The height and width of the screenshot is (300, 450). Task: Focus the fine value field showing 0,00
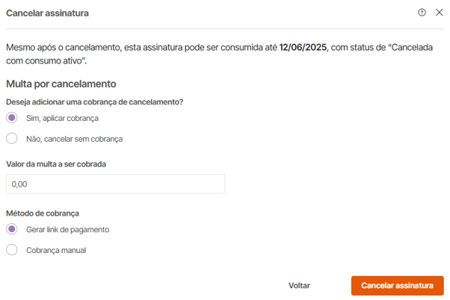click(x=115, y=184)
